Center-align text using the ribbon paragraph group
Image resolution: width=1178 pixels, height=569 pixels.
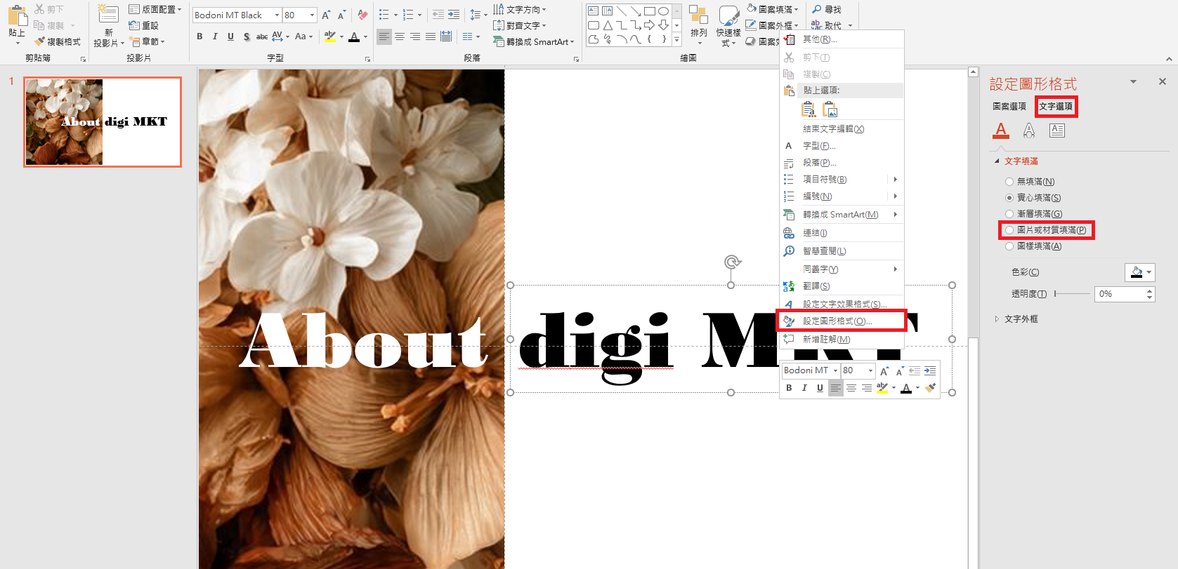point(400,36)
